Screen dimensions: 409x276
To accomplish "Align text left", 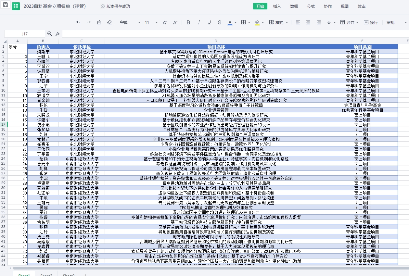I will click(298, 22).
